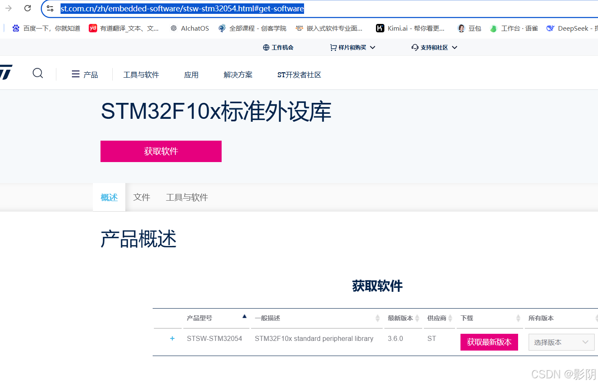The height and width of the screenshot is (385, 598).
Task: Open the 产品 hamburger menu
Action: click(85, 75)
